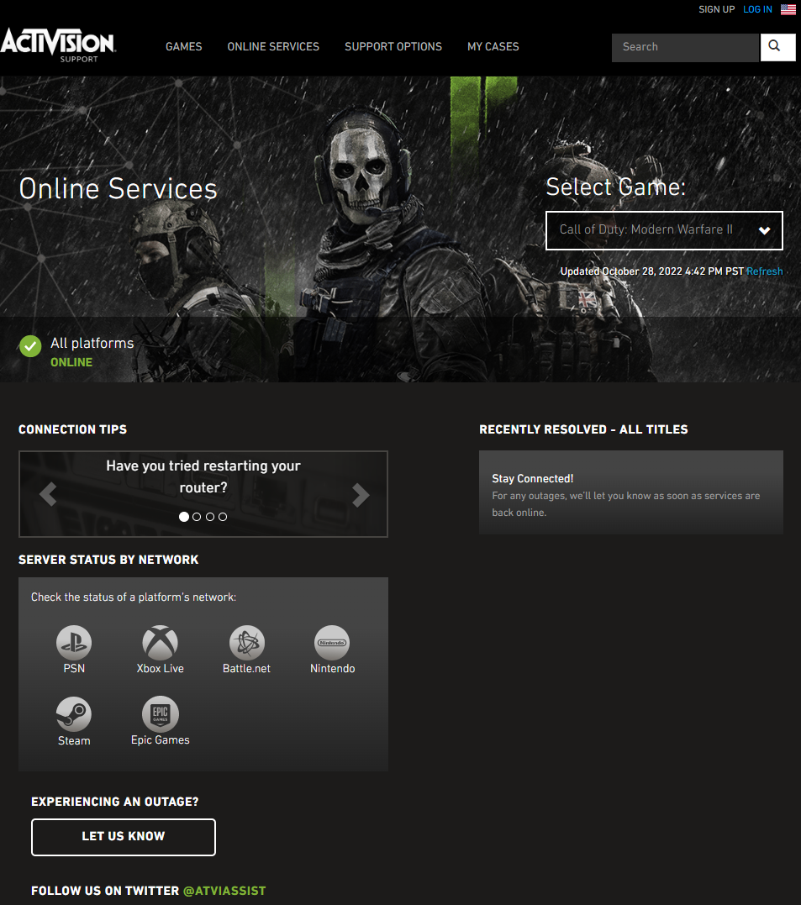Open the Select Game dropdown

pos(664,229)
